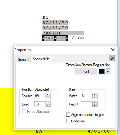120x135 pixels.
Task: Increase the Line value
Action: [x=48, y=103]
